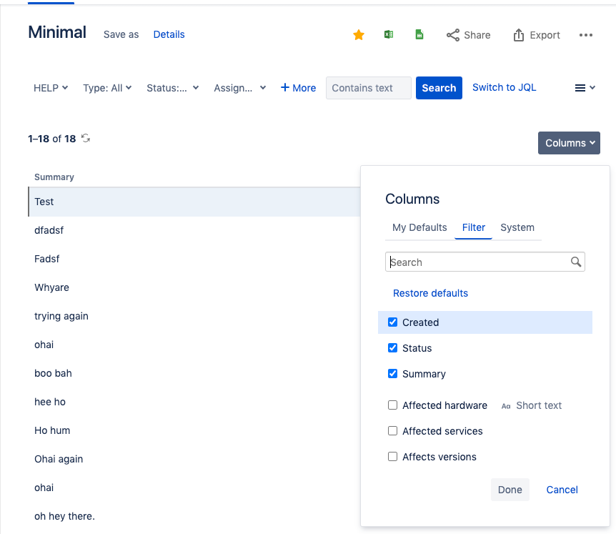The height and width of the screenshot is (534, 616).
Task: Check the Affected services checkbox
Action: click(x=392, y=431)
